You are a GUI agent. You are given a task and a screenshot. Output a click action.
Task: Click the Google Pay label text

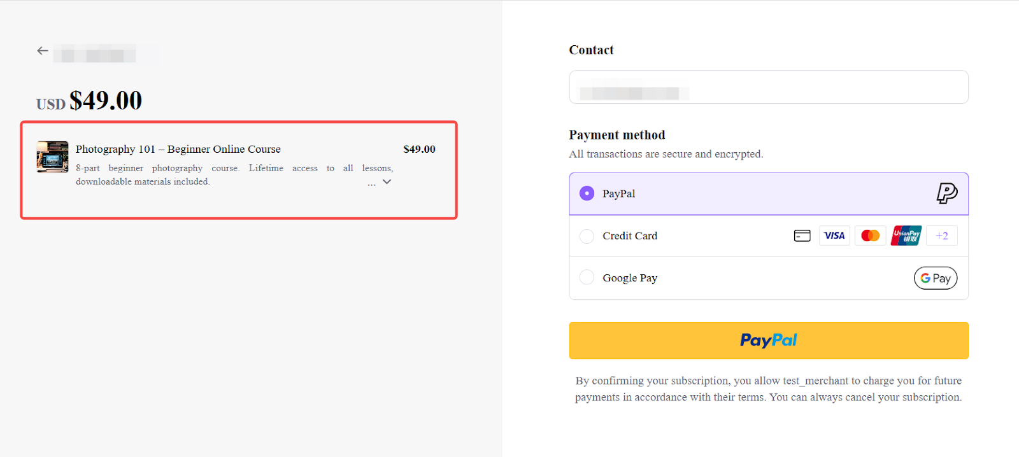629,278
